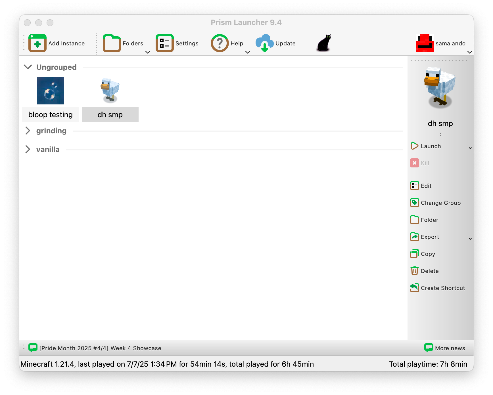Collapse the Ungrouped group
Image resolution: width=493 pixels, height=395 pixels.
tap(28, 67)
